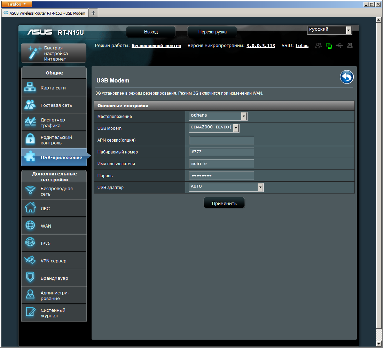Open the USB Modem CDMA2000 dropdown
Image resolution: width=383 pixels, height=348 pixels.
coord(214,128)
